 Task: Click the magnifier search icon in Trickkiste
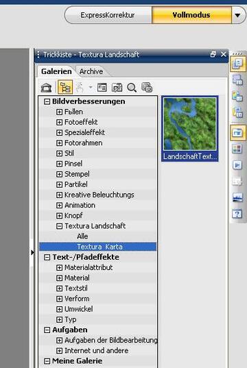(x=132, y=88)
